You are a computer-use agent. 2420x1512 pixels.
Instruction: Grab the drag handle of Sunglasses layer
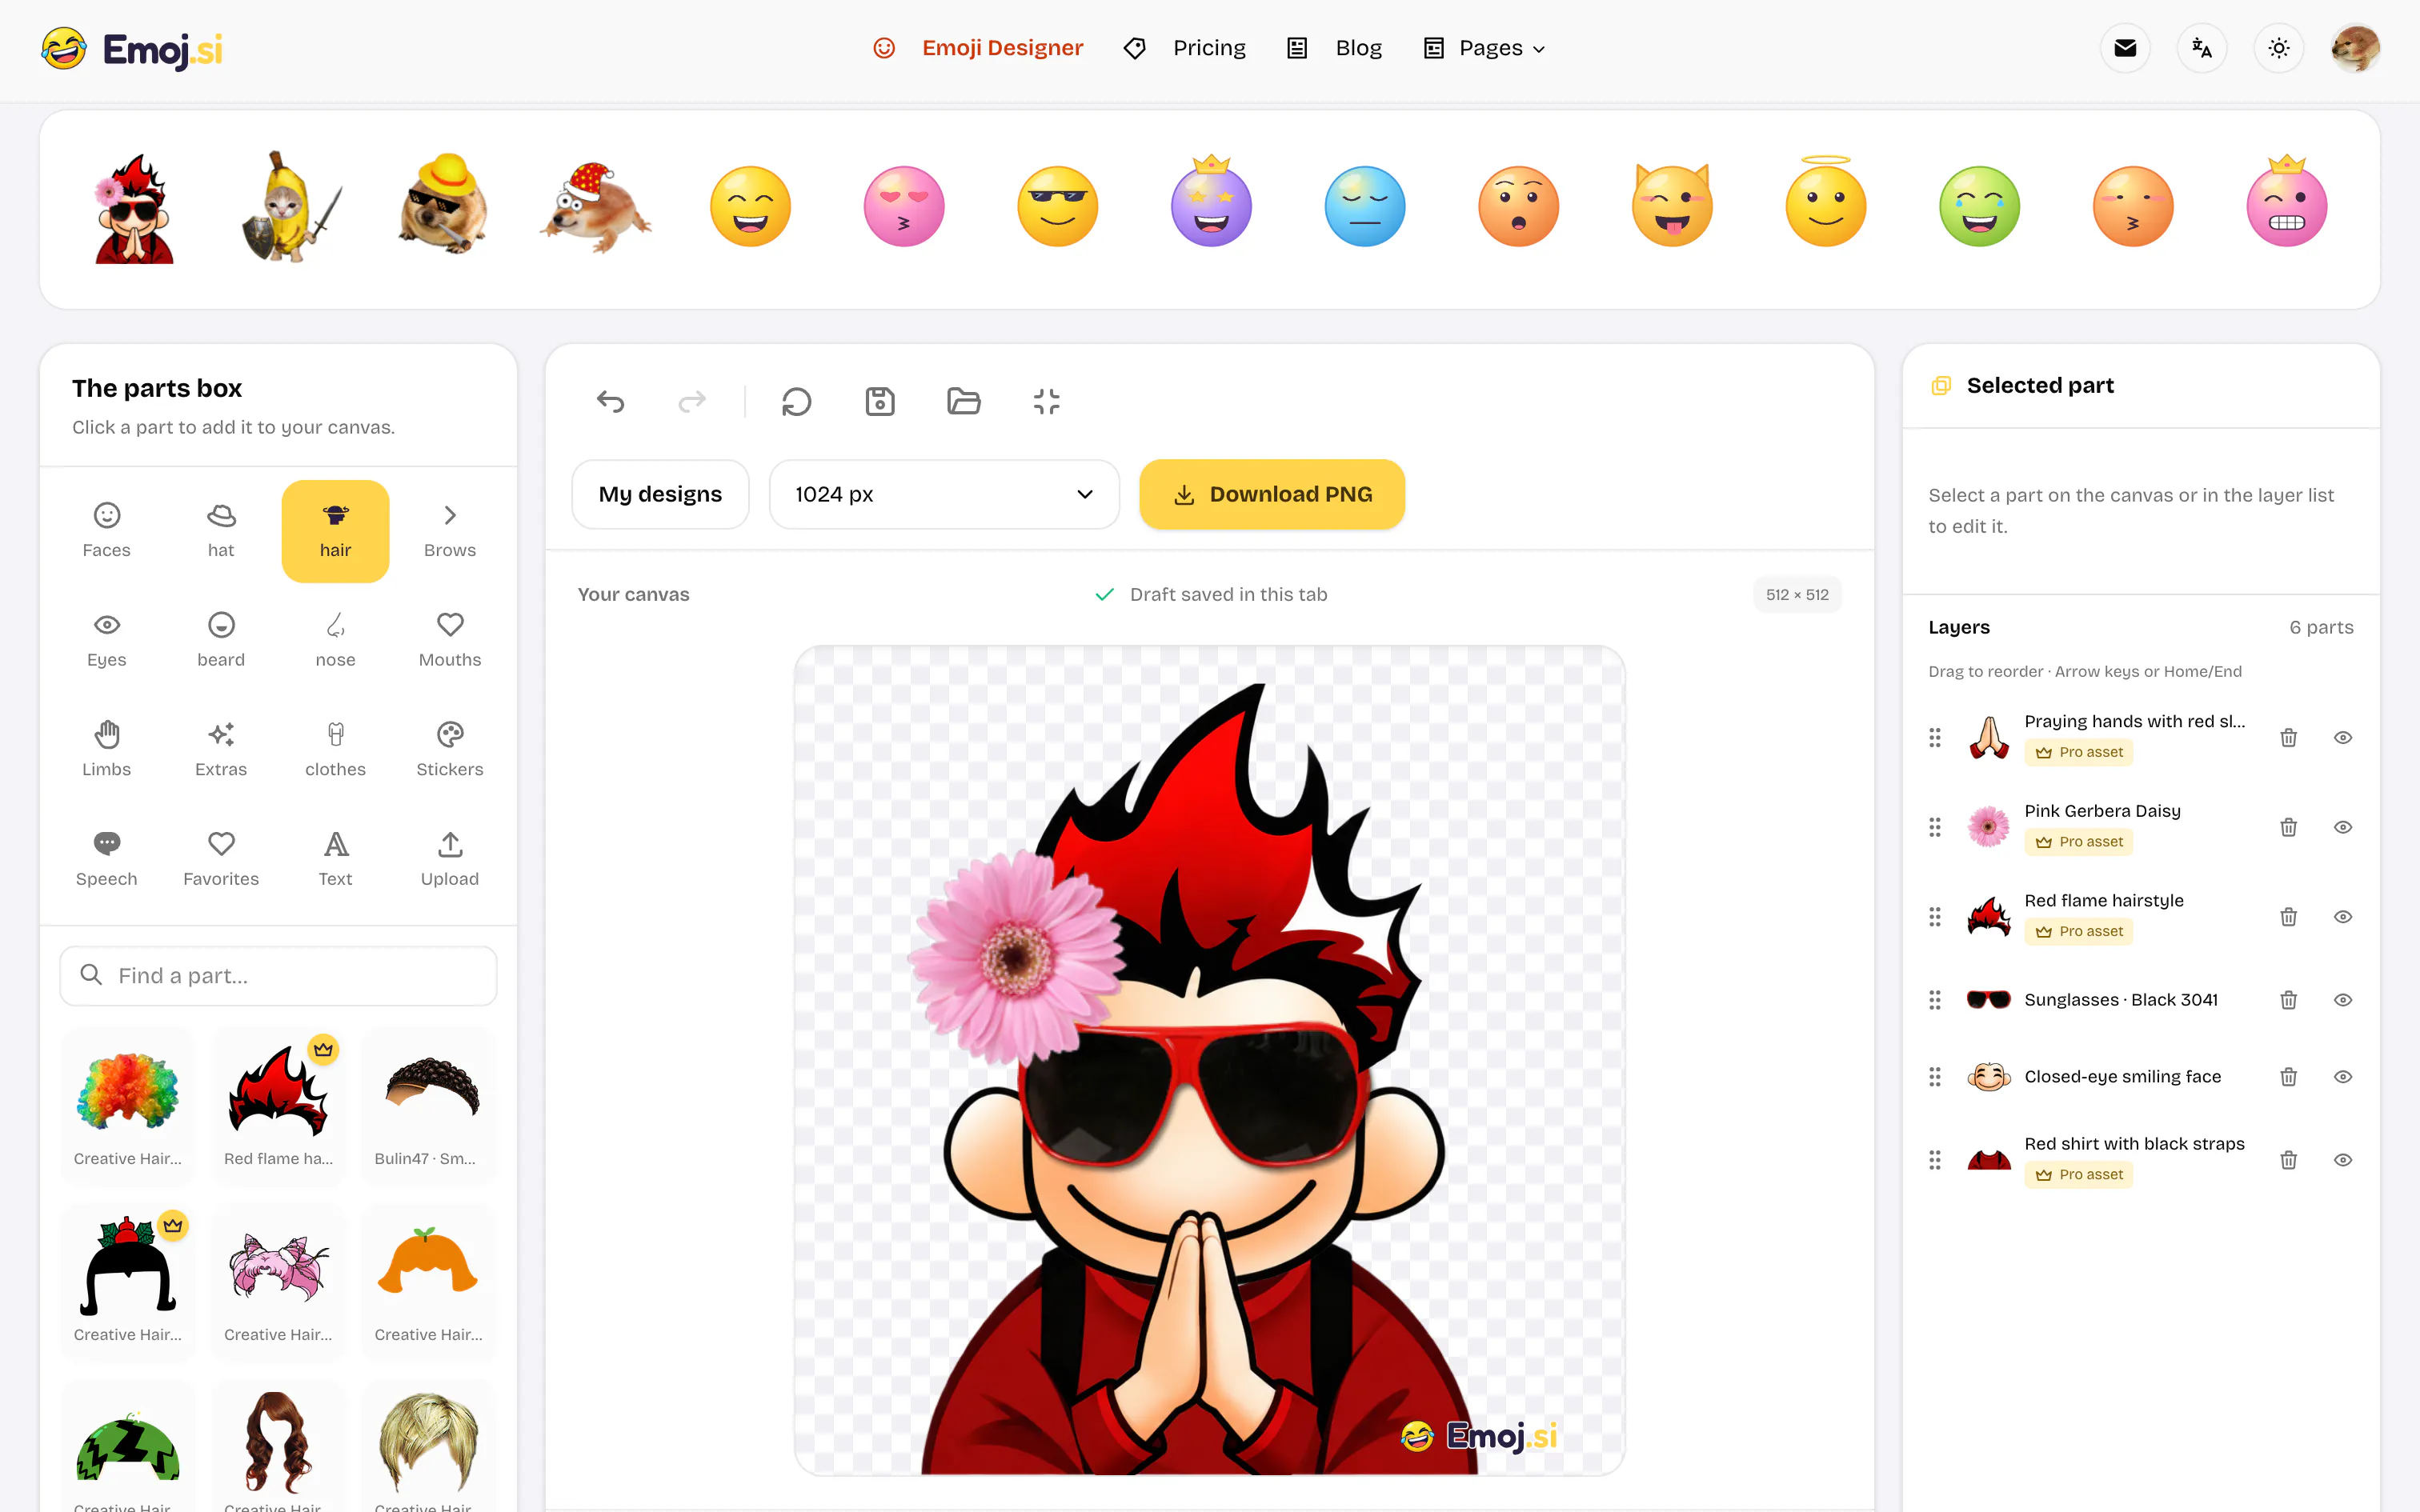[x=1935, y=1000]
